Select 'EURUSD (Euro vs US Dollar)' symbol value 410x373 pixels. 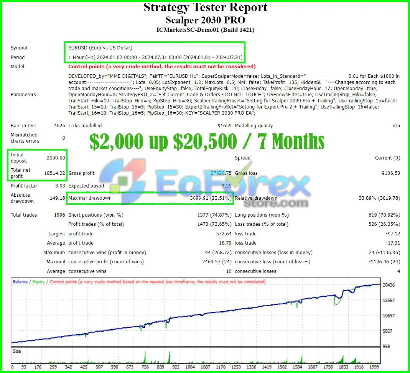(x=100, y=48)
